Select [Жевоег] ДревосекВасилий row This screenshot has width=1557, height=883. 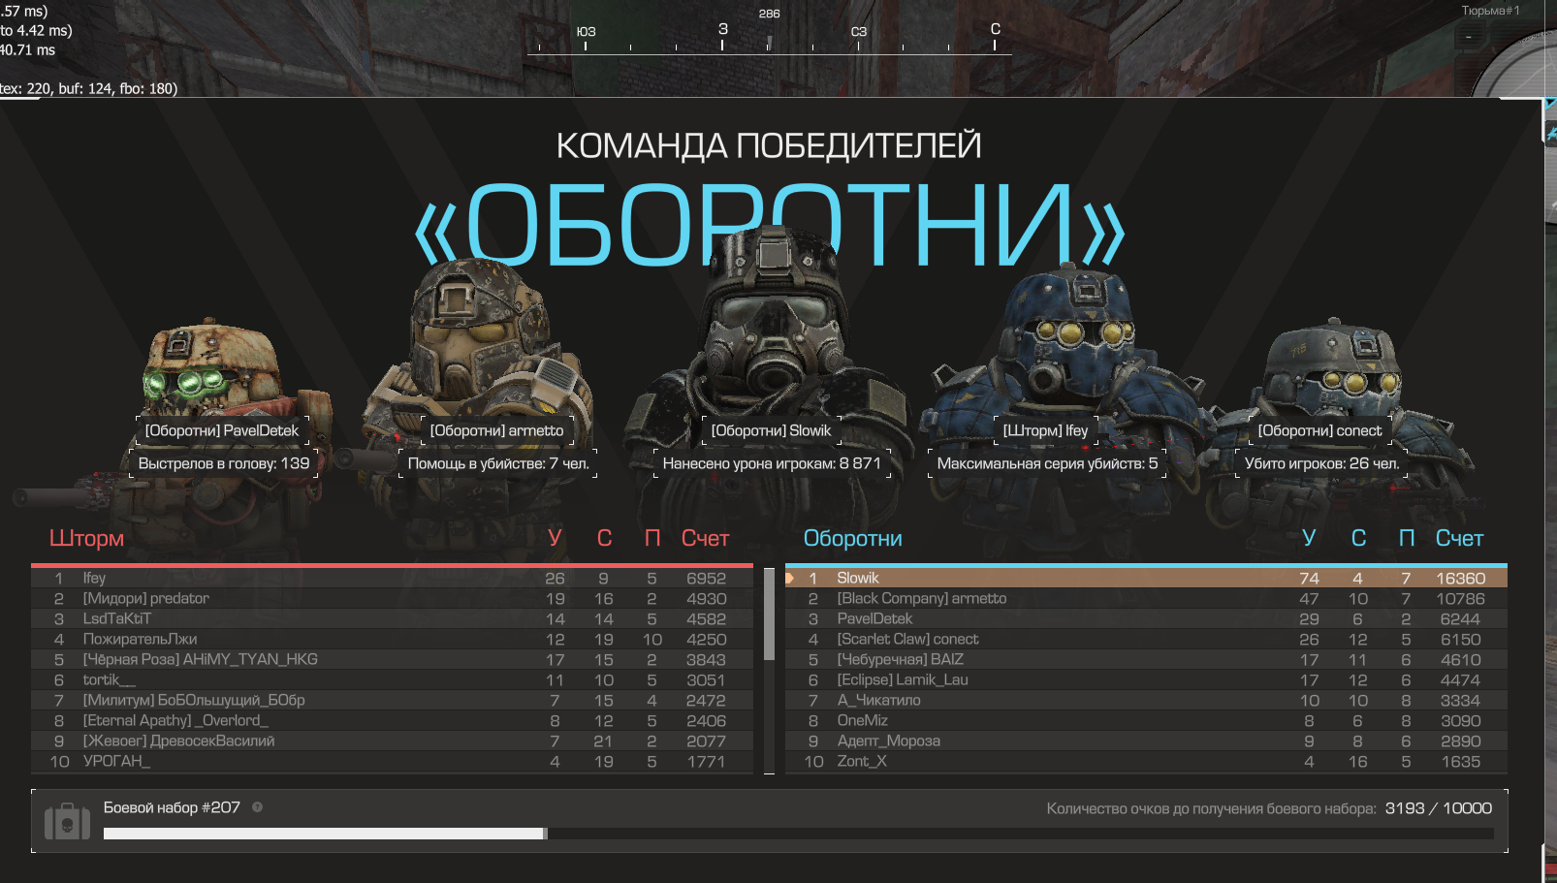[392, 741]
